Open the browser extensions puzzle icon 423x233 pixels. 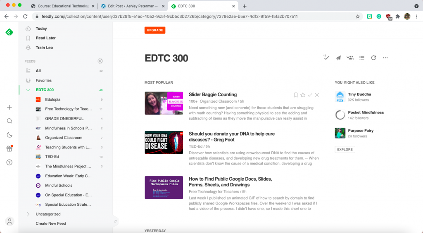click(398, 16)
